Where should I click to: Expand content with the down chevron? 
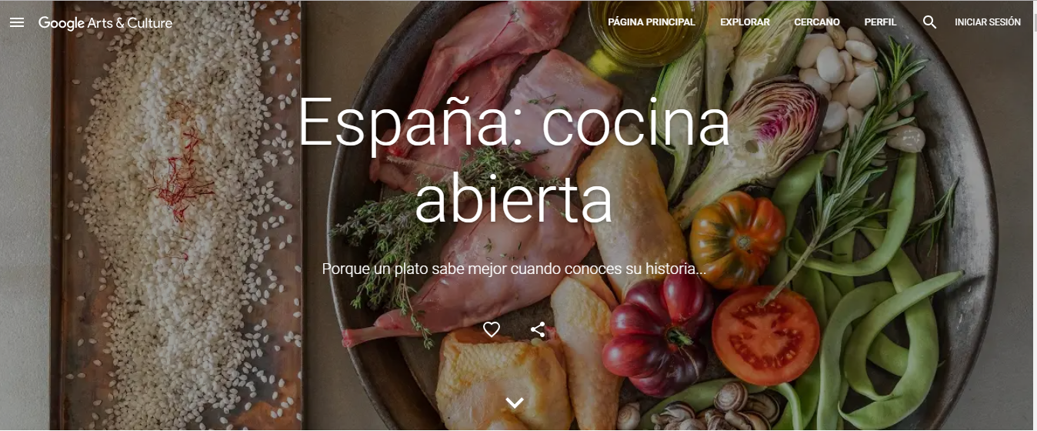tap(515, 403)
